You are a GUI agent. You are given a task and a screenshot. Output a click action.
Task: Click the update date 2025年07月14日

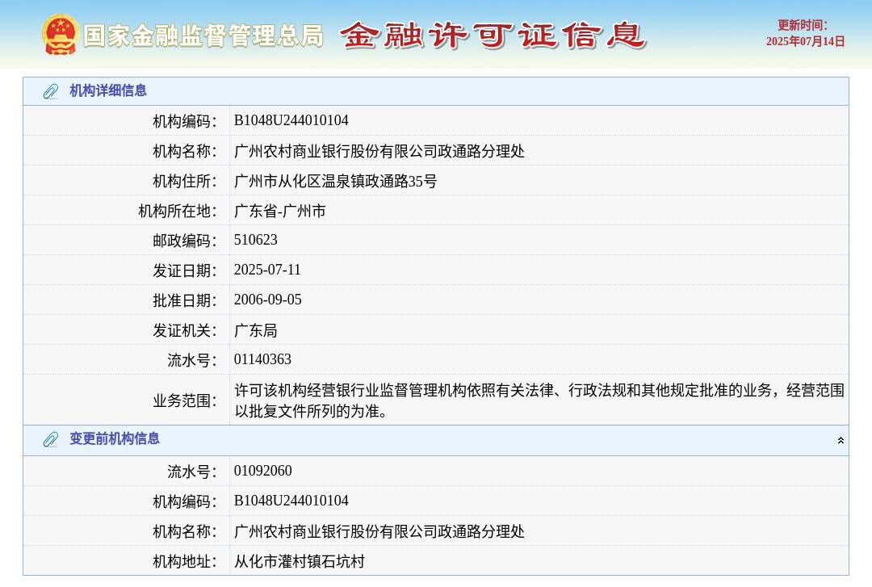[805, 41]
